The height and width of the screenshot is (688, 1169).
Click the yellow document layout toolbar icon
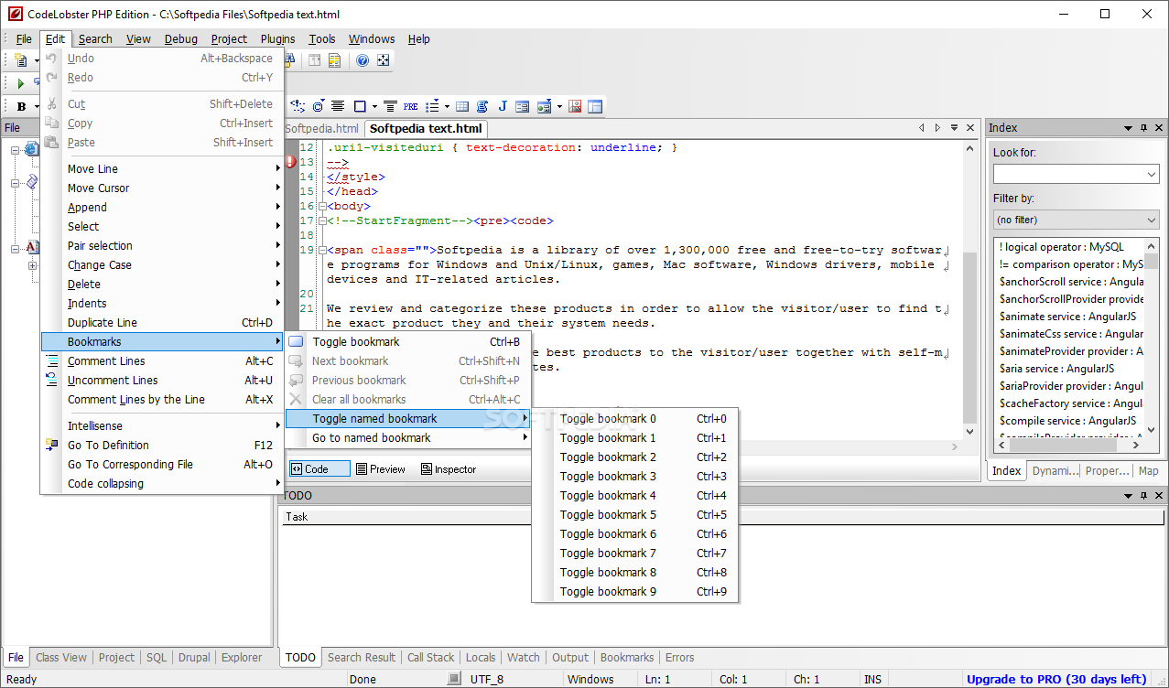[x=334, y=60]
